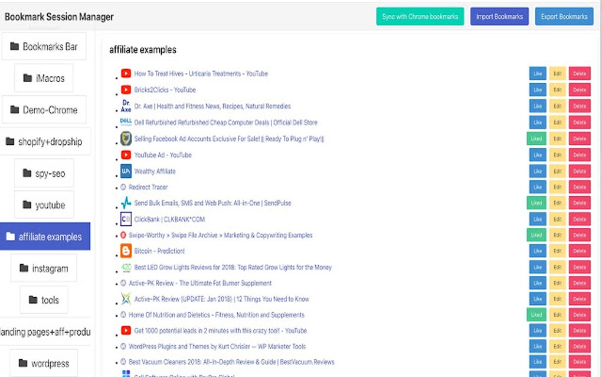Click the Swipe-Worthy red favicon
The width and height of the screenshot is (602, 377).
click(123, 235)
